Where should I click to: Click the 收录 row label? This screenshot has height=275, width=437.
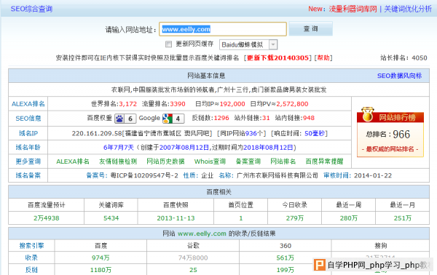point(31,258)
